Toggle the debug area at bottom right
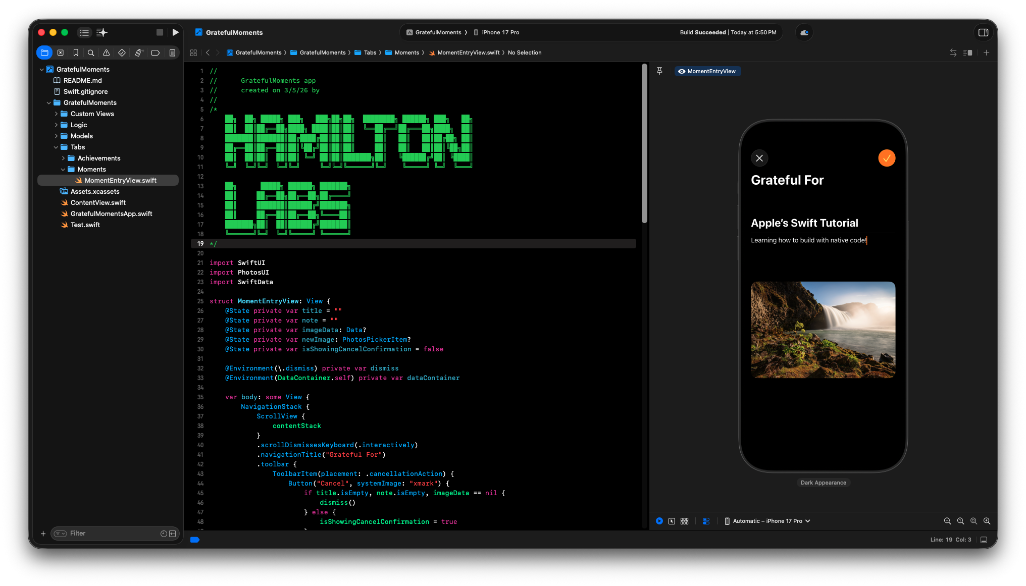The image size is (1026, 586). (x=984, y=540)
